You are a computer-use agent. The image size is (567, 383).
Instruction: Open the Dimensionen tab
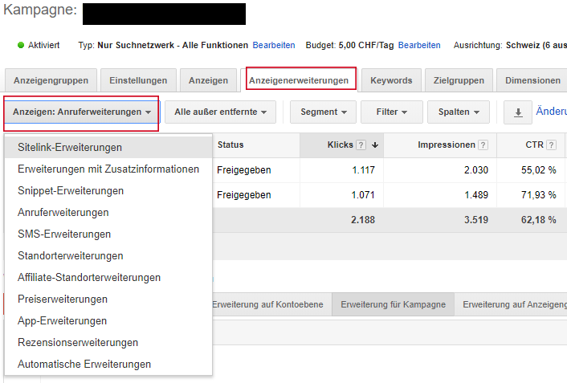pyautogui.click(x=532, y=80)
